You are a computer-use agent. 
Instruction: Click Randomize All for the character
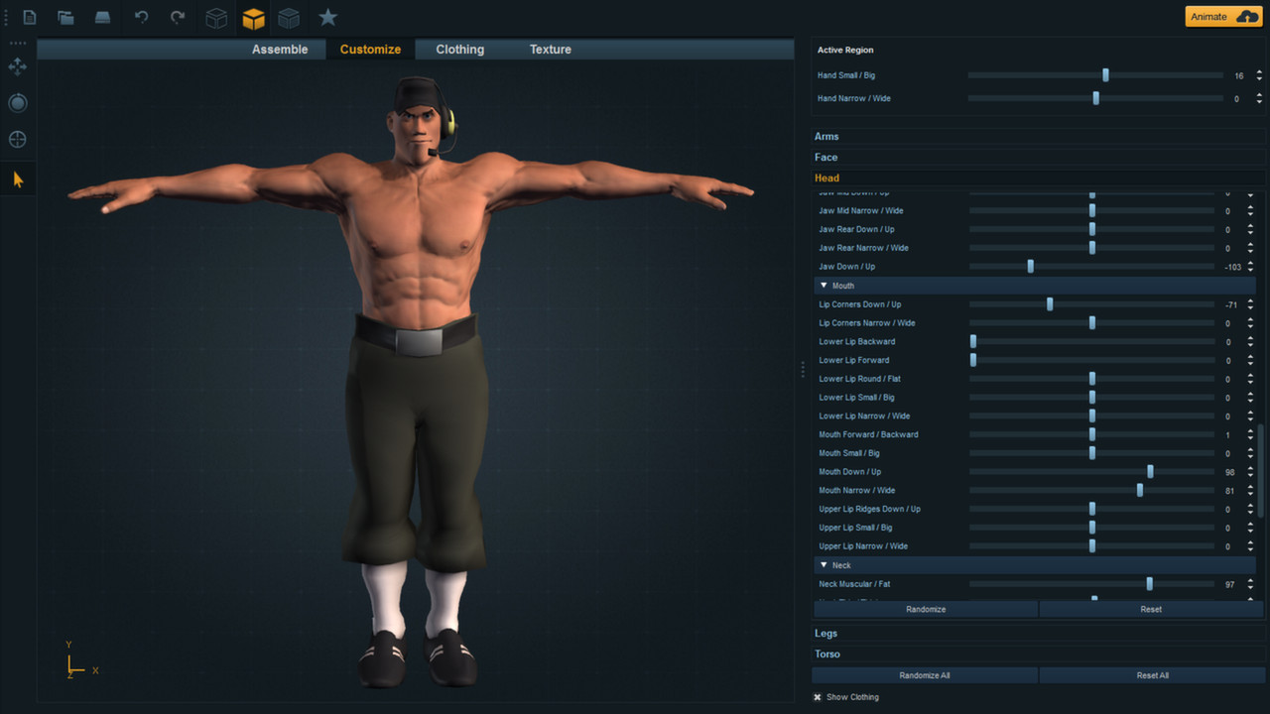924,674
